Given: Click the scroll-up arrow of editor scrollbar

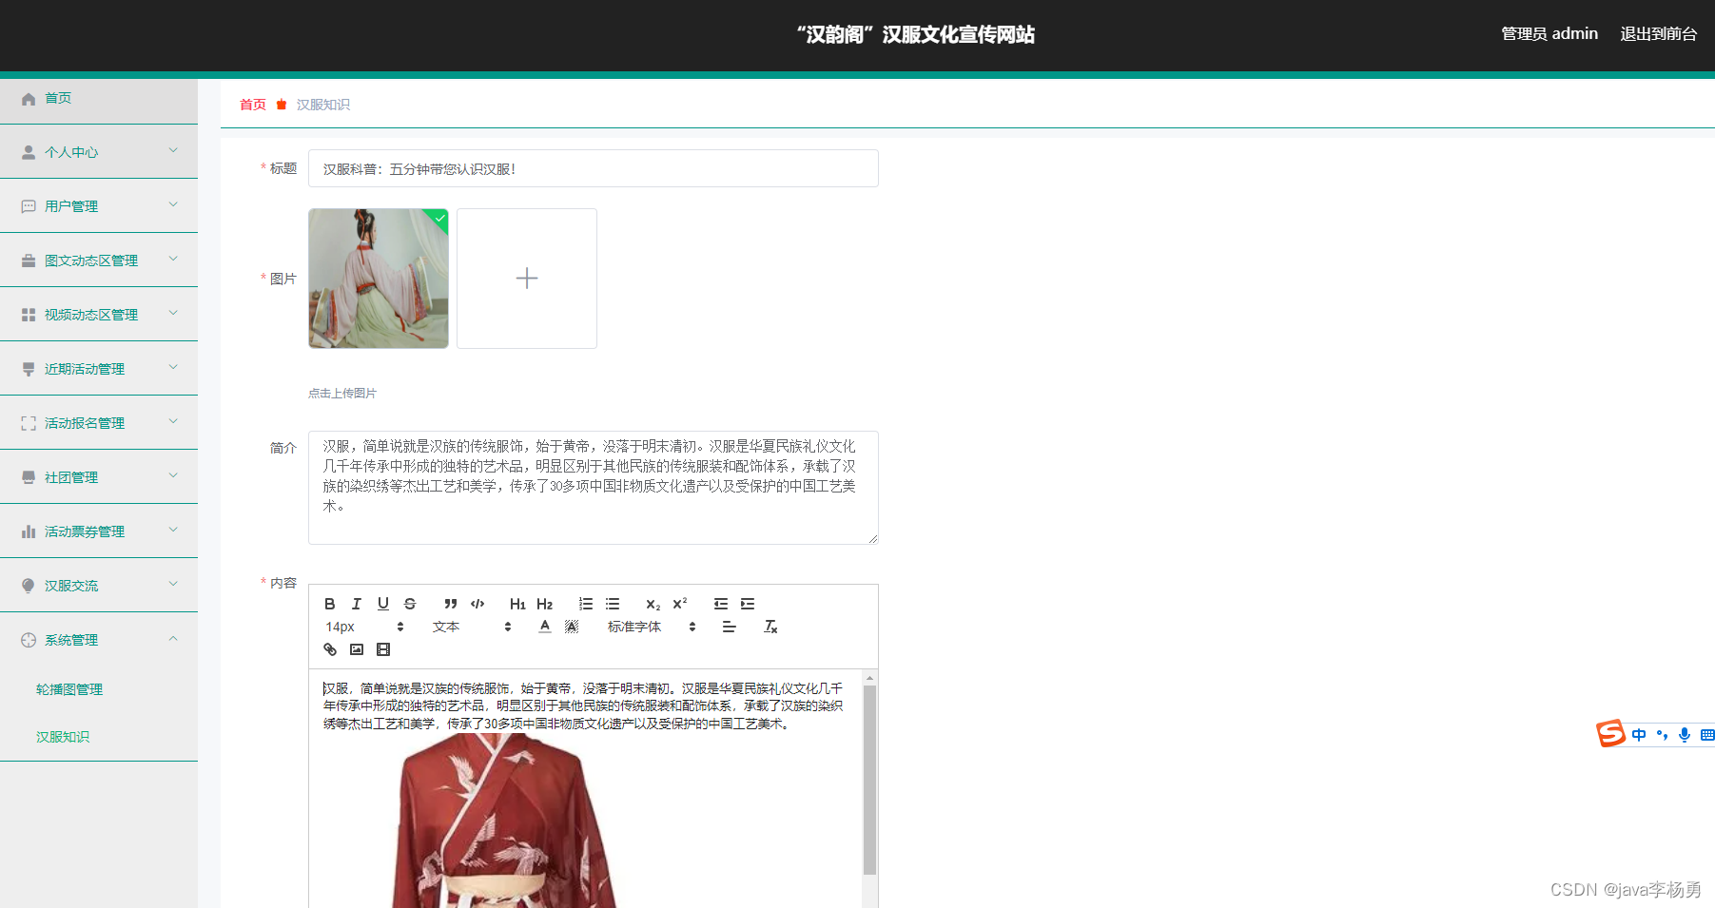Looking at the screenshot, I should tap(869, 678).
